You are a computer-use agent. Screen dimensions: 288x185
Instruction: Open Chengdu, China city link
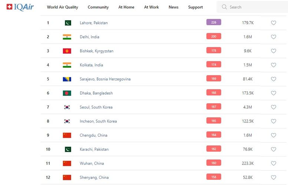tap(93, 135)
